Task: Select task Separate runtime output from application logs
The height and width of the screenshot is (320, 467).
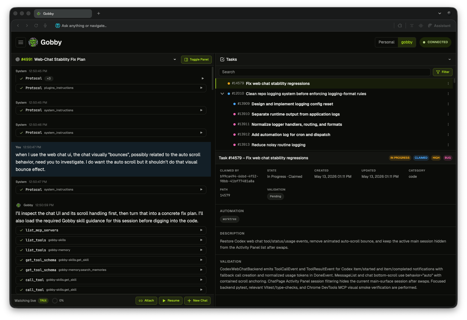Action: [x=334, y=114]
